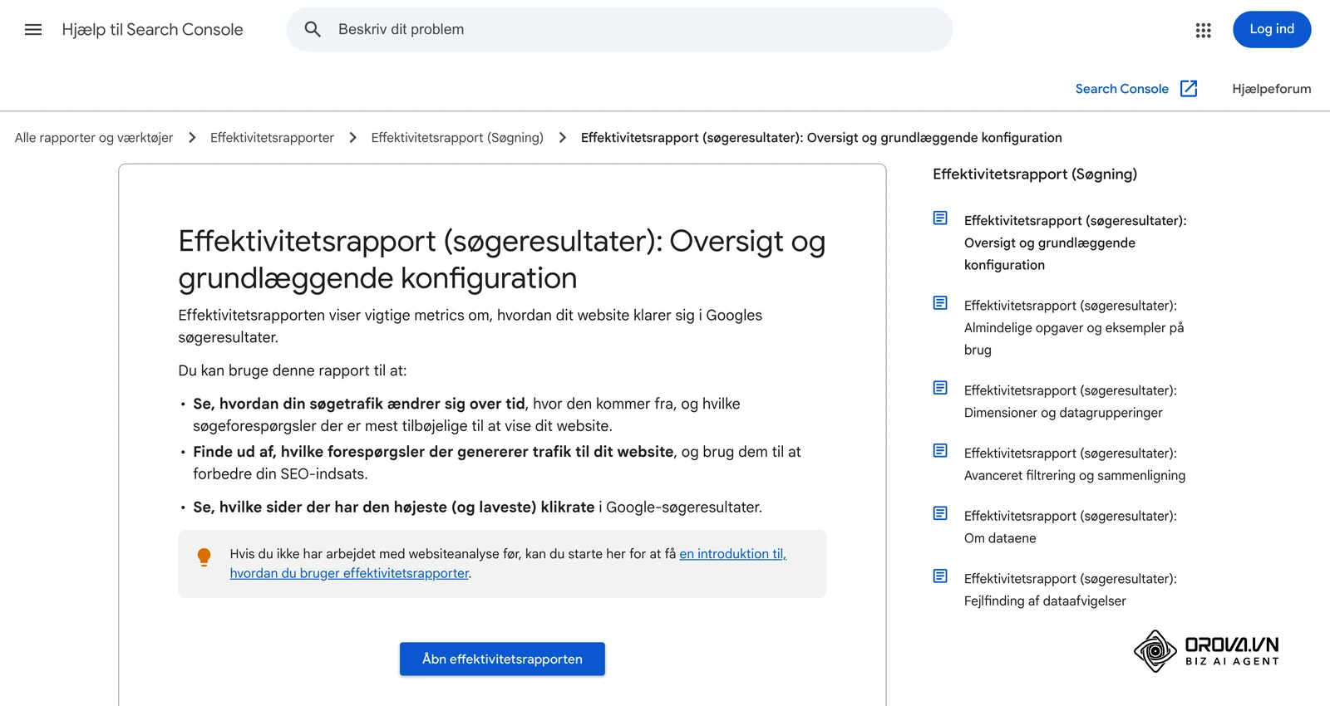The height and width of the screenshot is (706, 1330).
Task: Open sidebar article Almindelige opgaver og eksempler
Action: [1074, 327]
